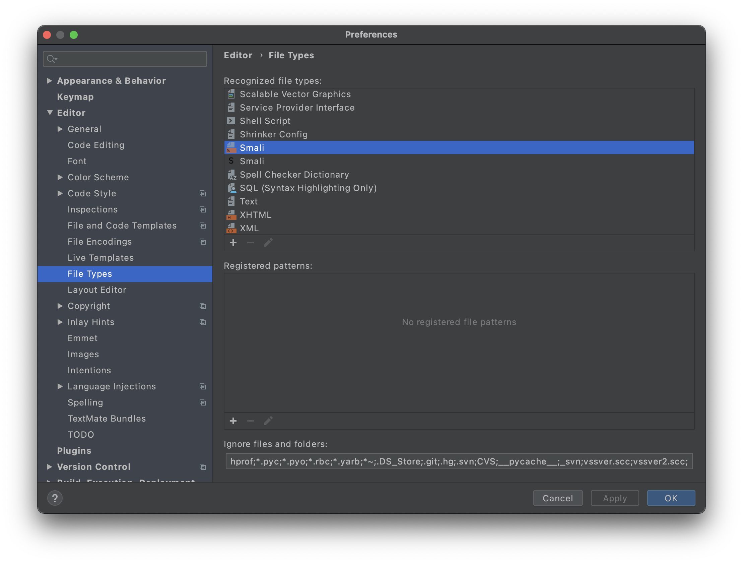Click project-level icon next to Code Style
743x563 pixels.
coord(203,194)
